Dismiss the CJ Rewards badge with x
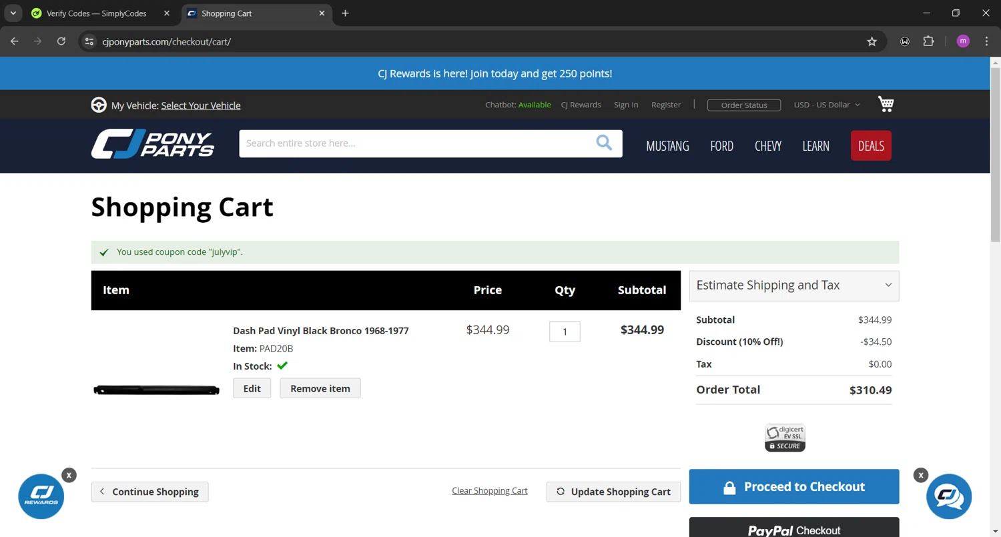 tap(69, 475)
